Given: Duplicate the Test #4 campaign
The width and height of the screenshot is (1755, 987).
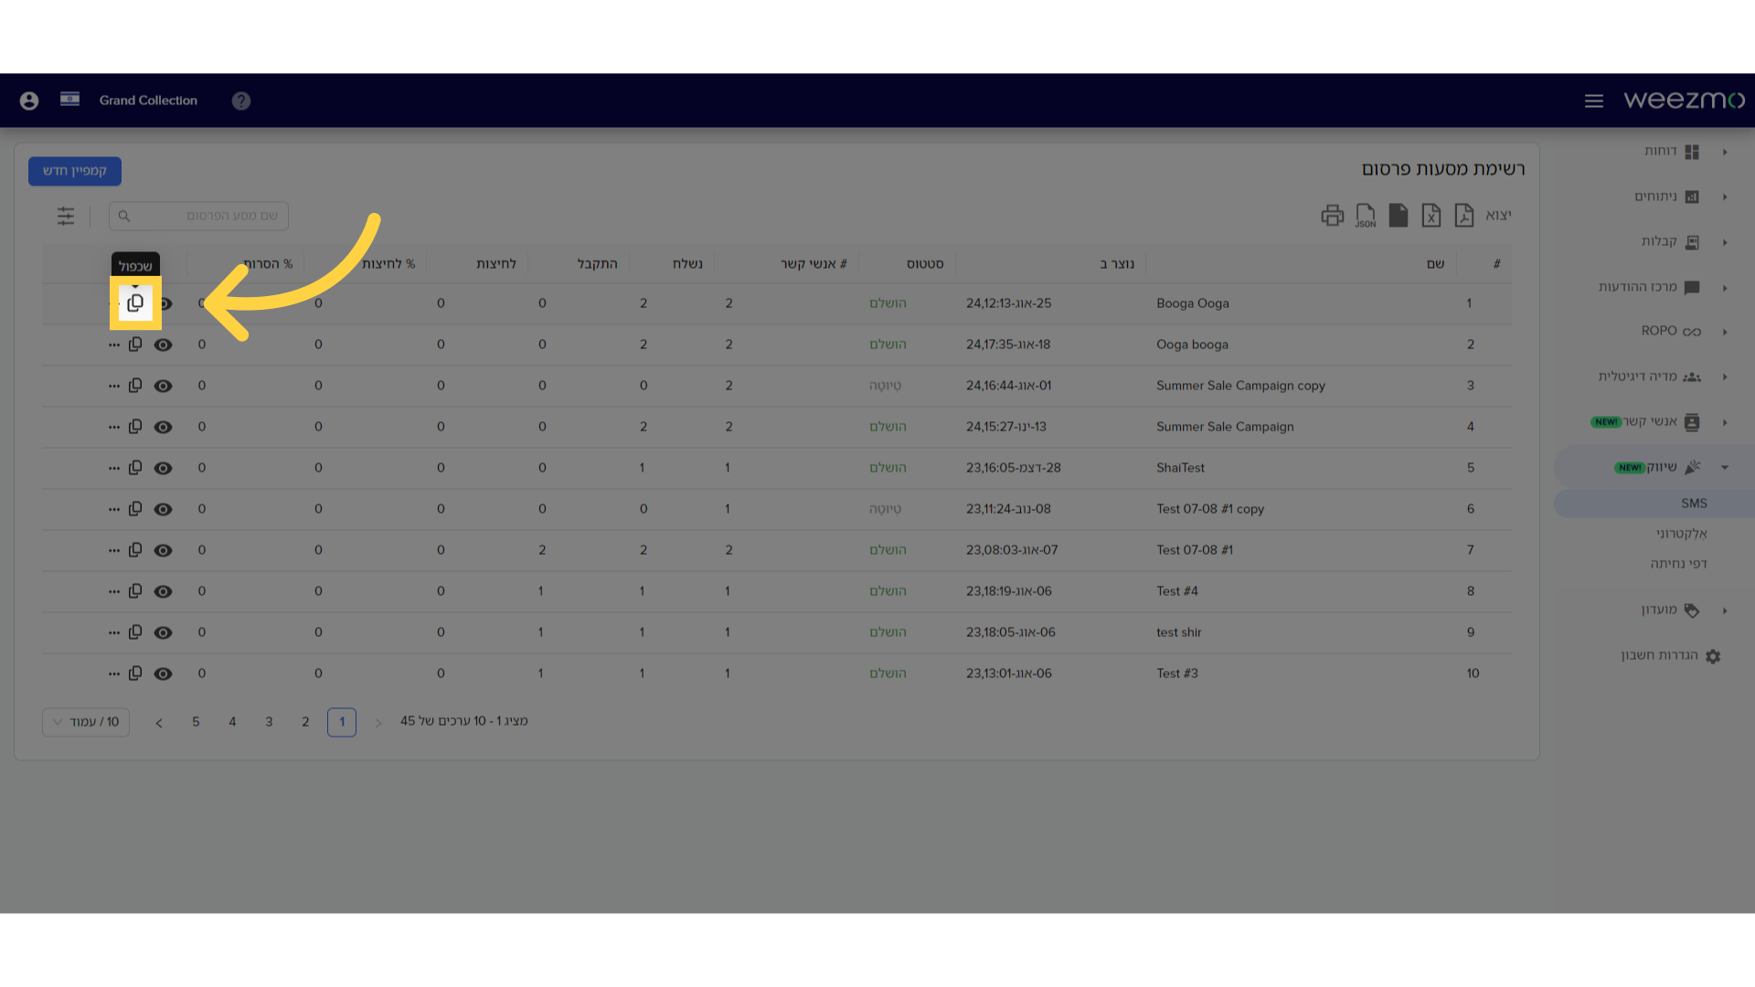Looking at the screenshot, I should coord(135,591).
